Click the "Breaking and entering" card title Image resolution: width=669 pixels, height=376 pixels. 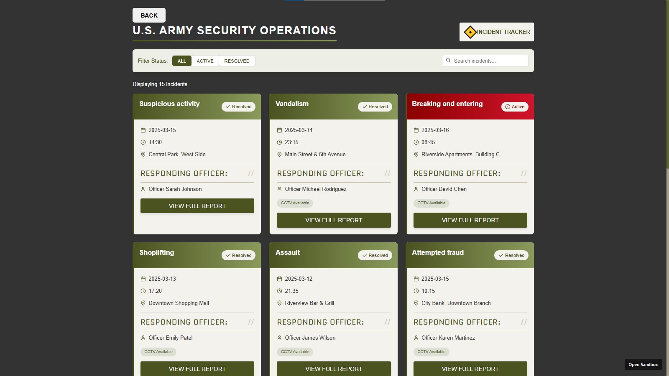[447, 104]
